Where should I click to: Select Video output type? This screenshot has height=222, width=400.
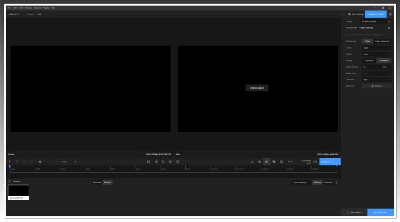368,41
